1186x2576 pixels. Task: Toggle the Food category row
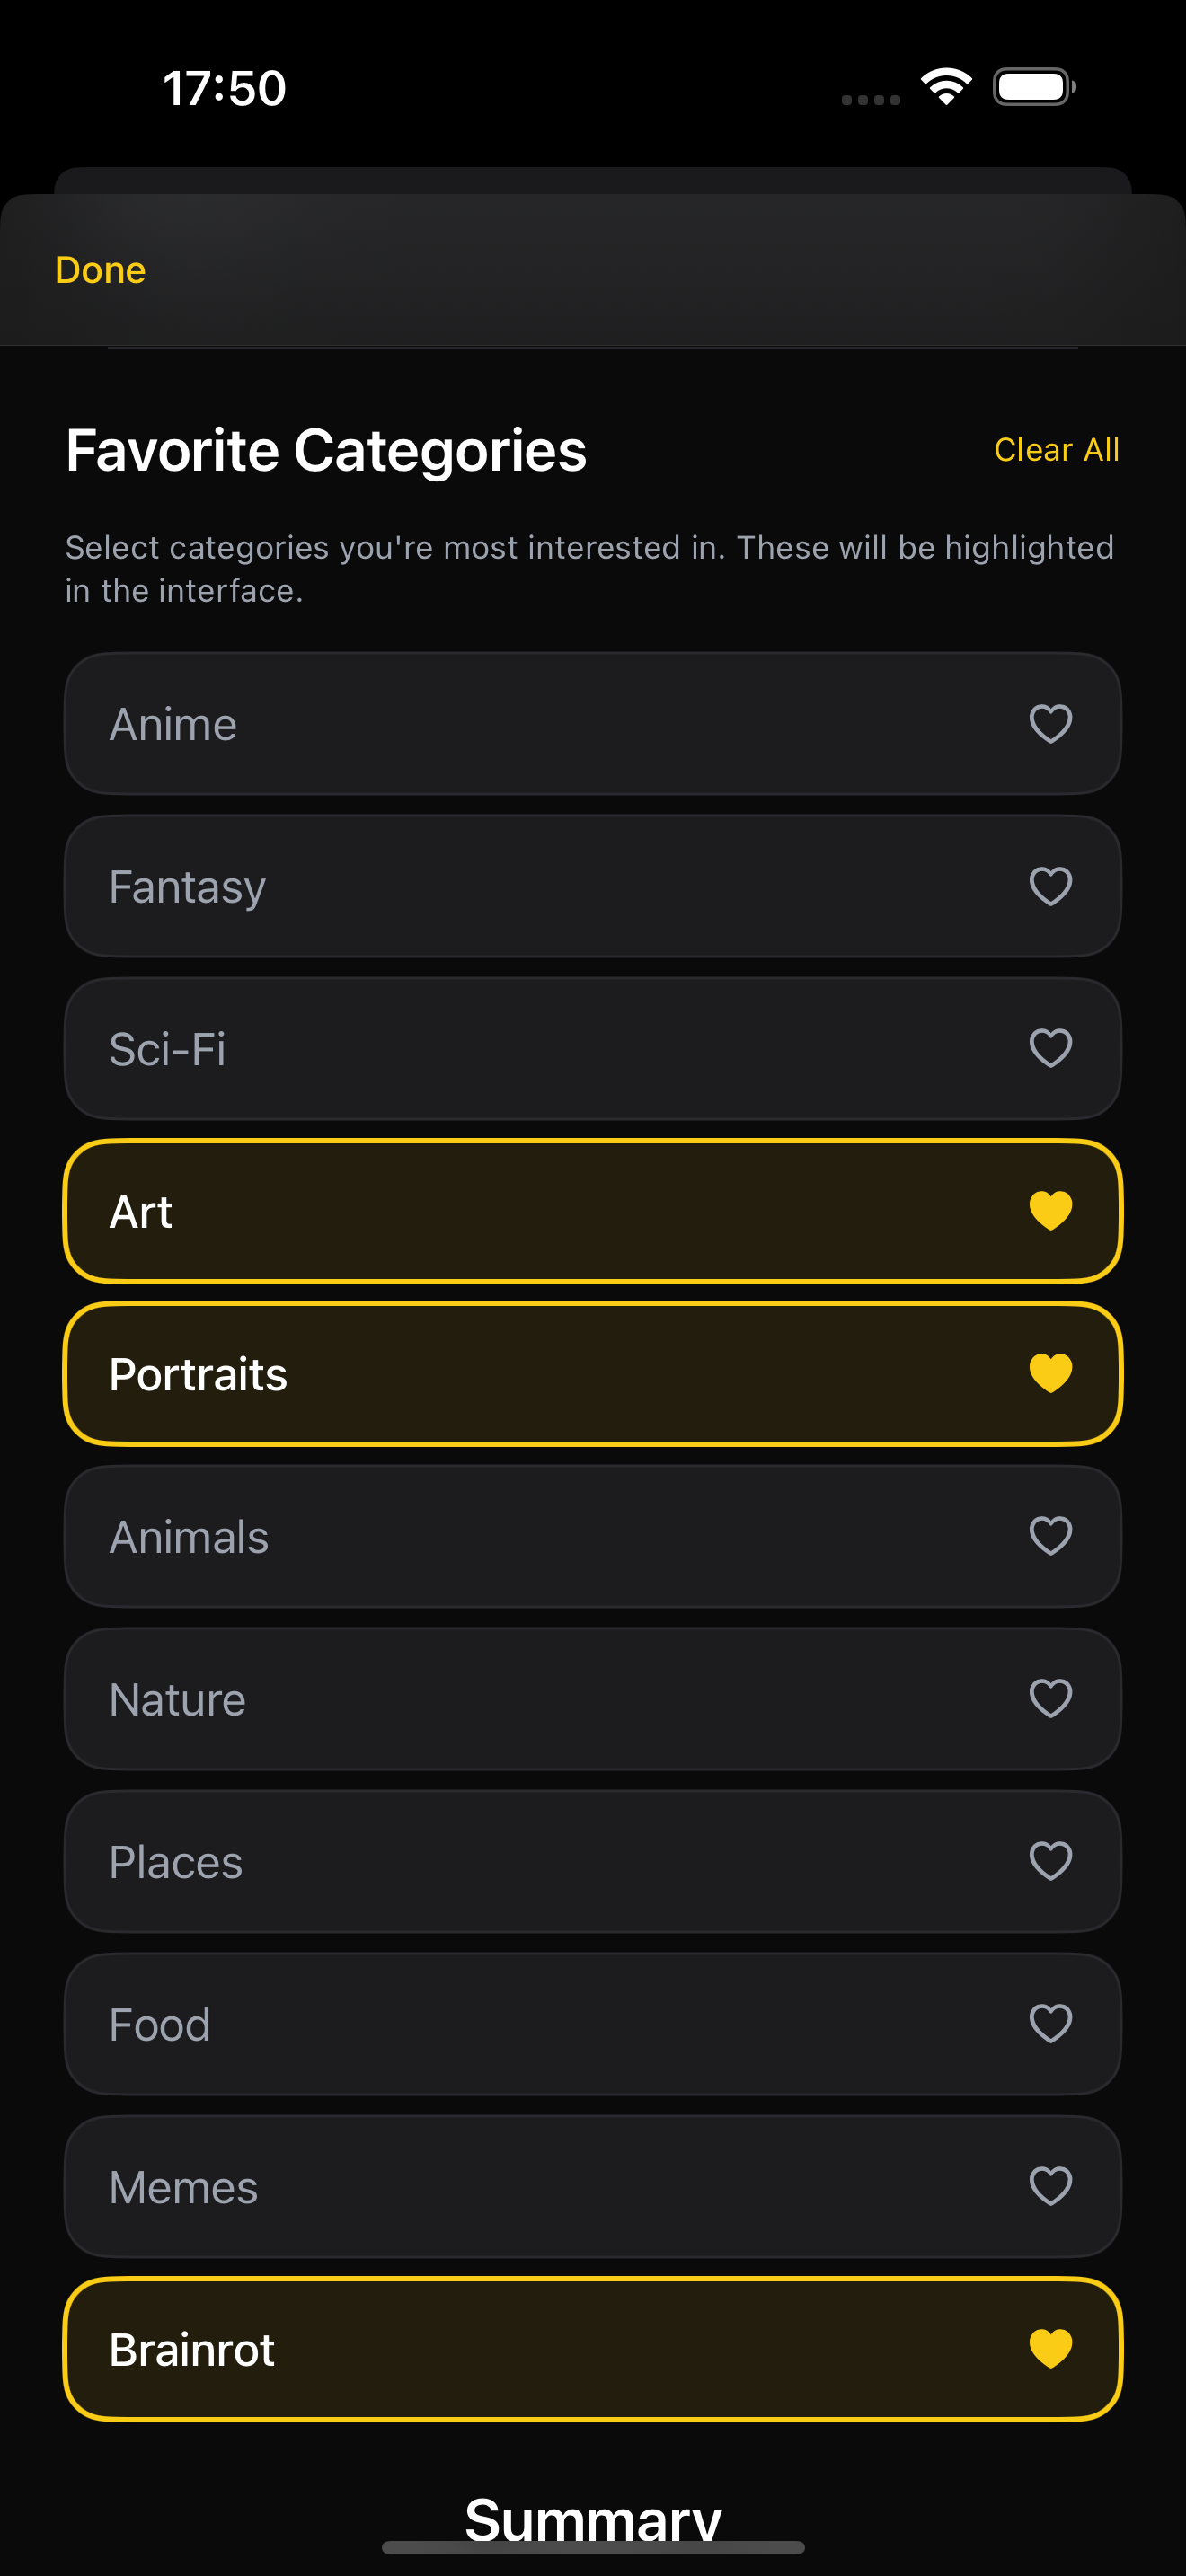click(593, 2024)
